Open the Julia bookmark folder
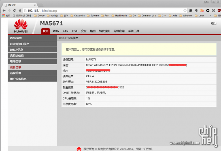 tap(173, 16)
